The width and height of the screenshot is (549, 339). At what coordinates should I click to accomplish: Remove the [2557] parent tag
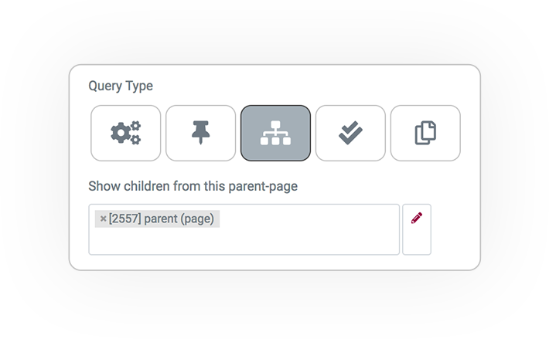[104, 219]
